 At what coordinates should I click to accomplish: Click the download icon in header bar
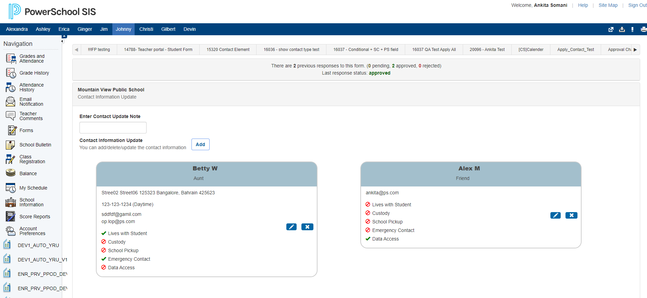click(x=622, y=29)
